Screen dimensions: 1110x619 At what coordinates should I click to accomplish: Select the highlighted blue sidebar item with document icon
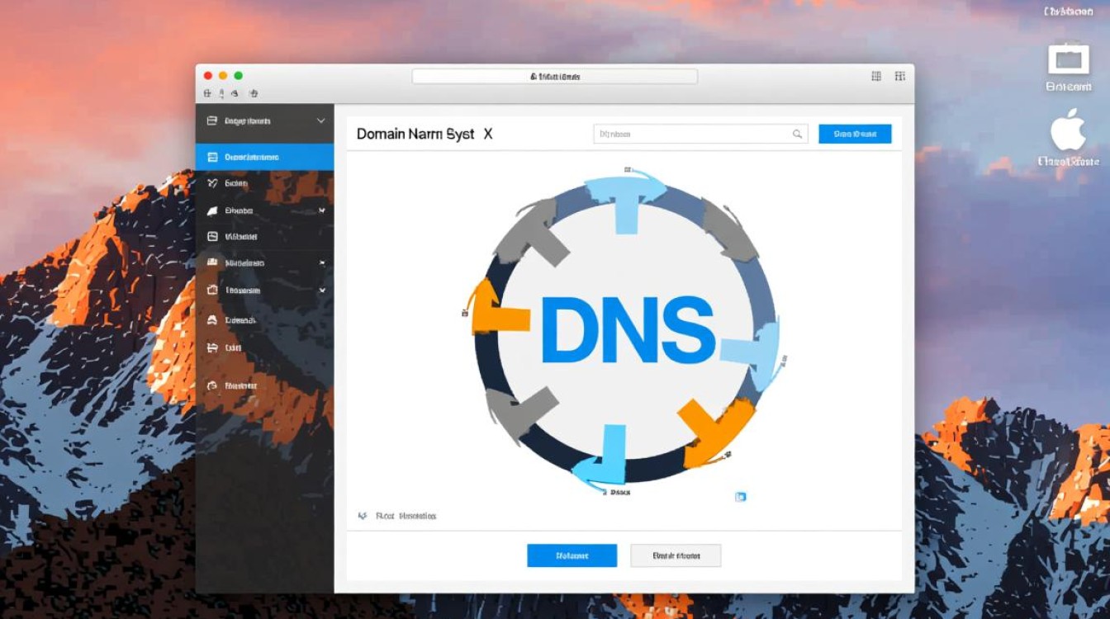pos(264,157)
